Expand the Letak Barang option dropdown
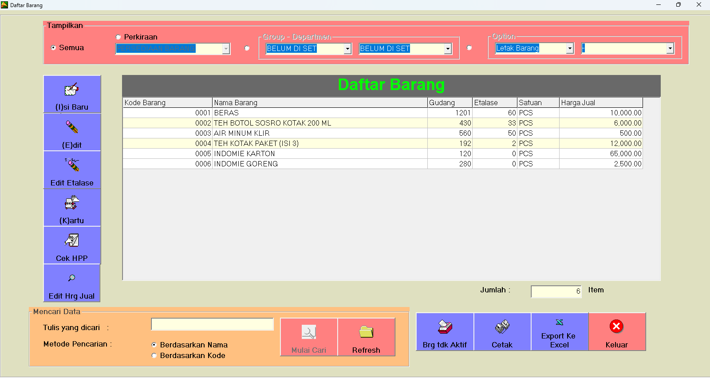 pyautogui.click(x=570, y=48)
